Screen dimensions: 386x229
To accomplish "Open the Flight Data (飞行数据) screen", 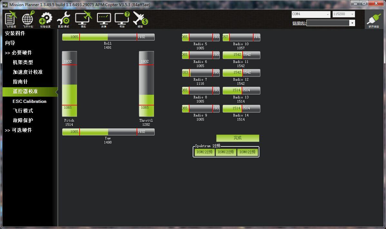I will click(11, 19).
